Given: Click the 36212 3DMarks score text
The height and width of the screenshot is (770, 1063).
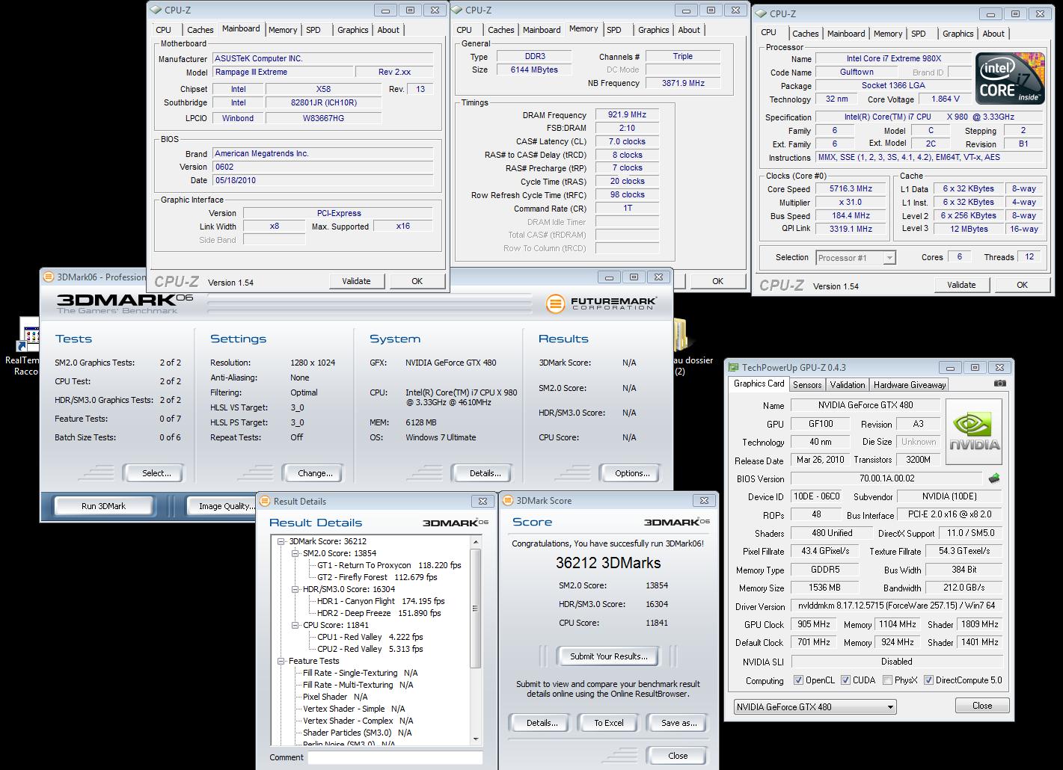Looking at the screenshot, I should click(608, 563).
